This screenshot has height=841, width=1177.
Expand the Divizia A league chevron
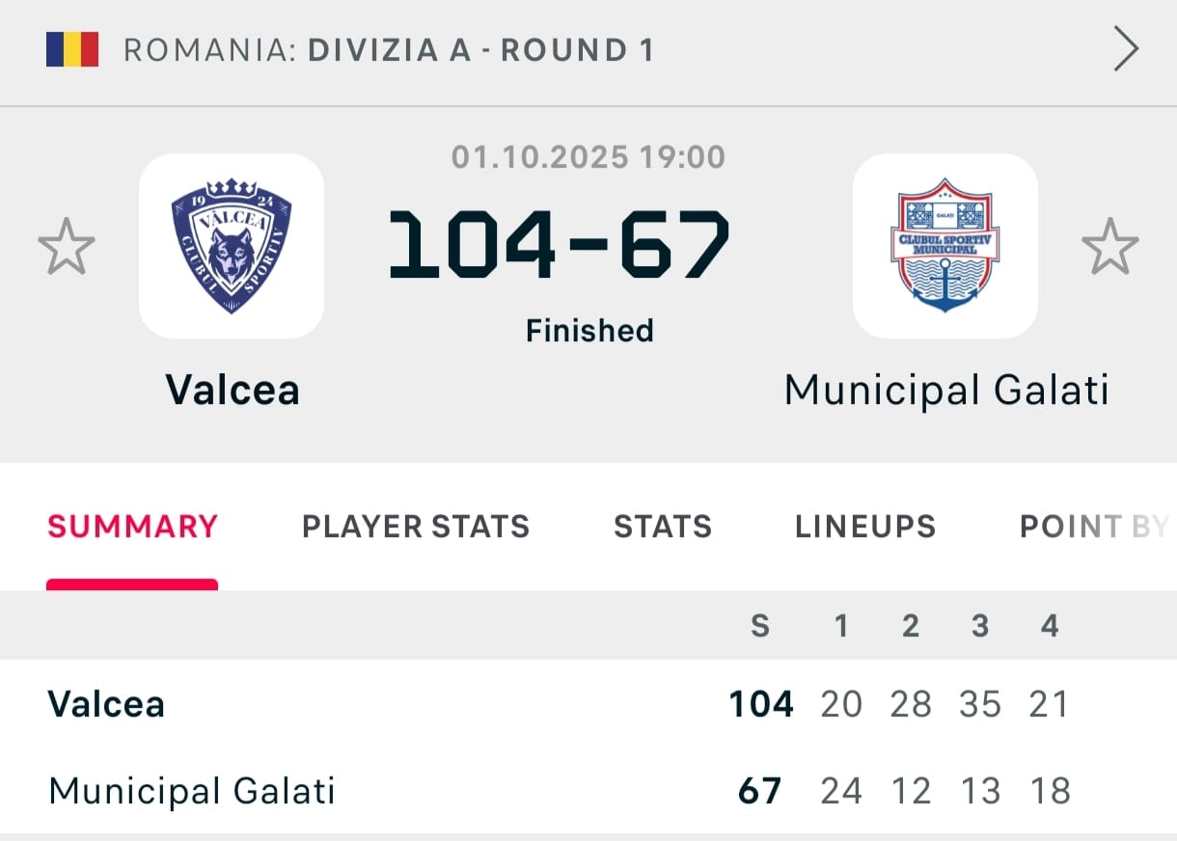pyautogui.click(x=1126, y=50)
